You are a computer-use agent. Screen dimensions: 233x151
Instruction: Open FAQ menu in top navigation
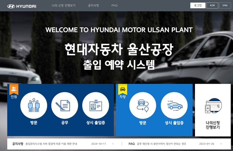[114, 5]
